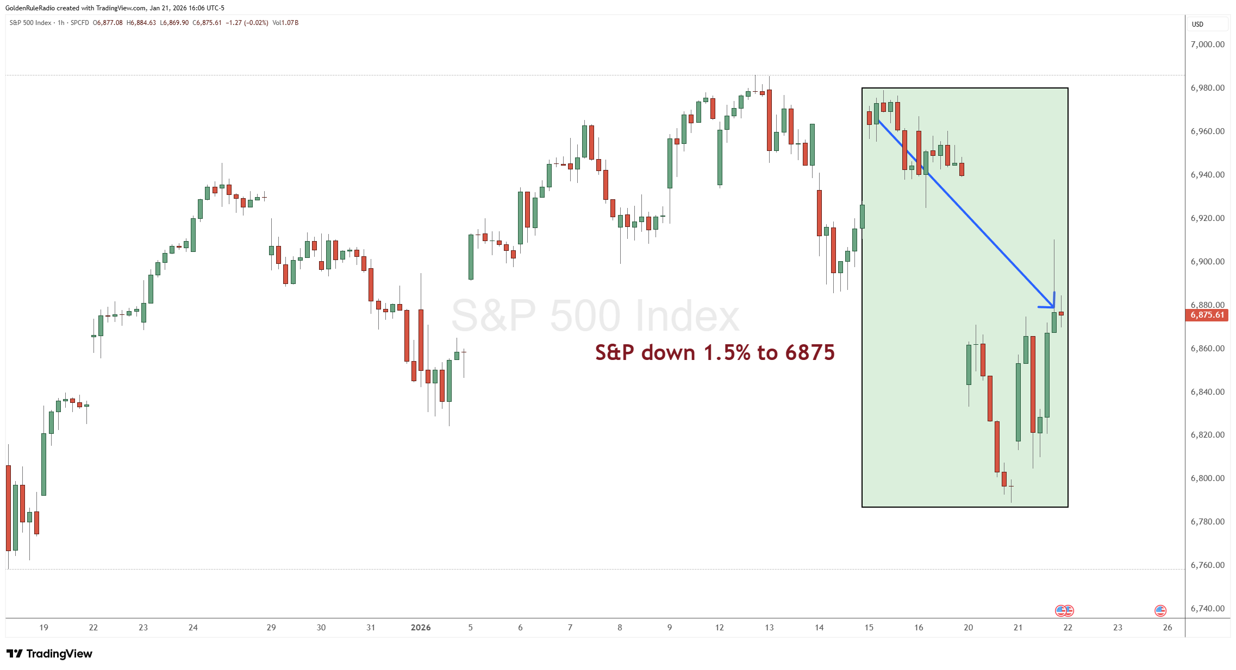Viewport: 1236px width, 670px height.
Task: Click the TradingView logo at bottom left
Action: (49, 654)
